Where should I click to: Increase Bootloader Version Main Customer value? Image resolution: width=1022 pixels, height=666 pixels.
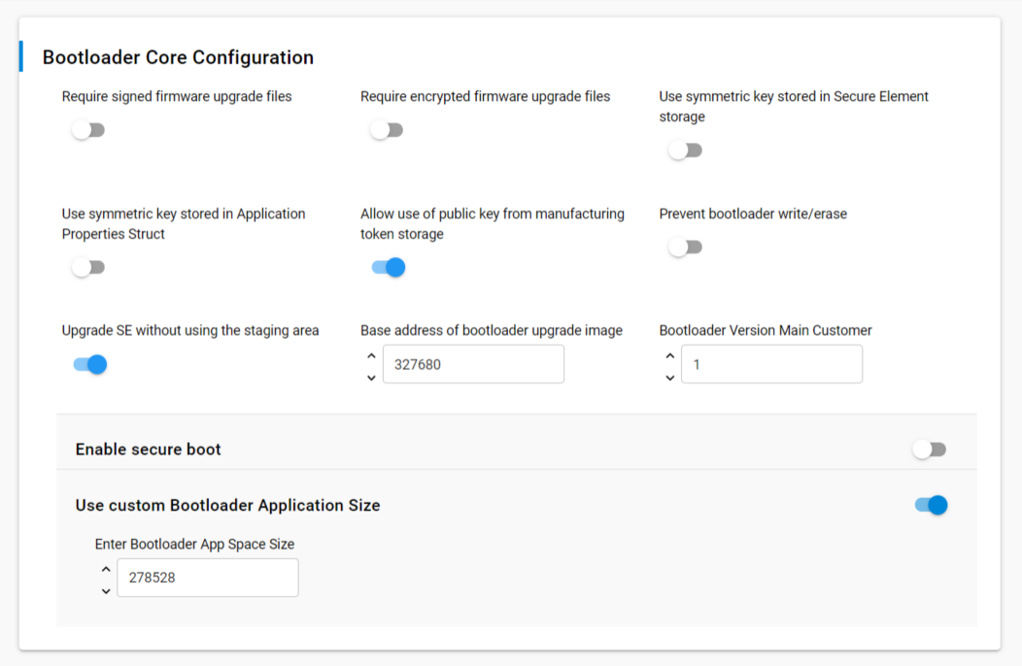669,355
